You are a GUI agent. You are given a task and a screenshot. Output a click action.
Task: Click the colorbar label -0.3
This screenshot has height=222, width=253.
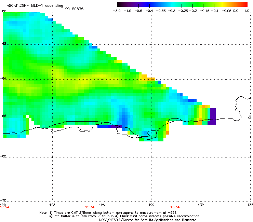[x=172, y=11]
